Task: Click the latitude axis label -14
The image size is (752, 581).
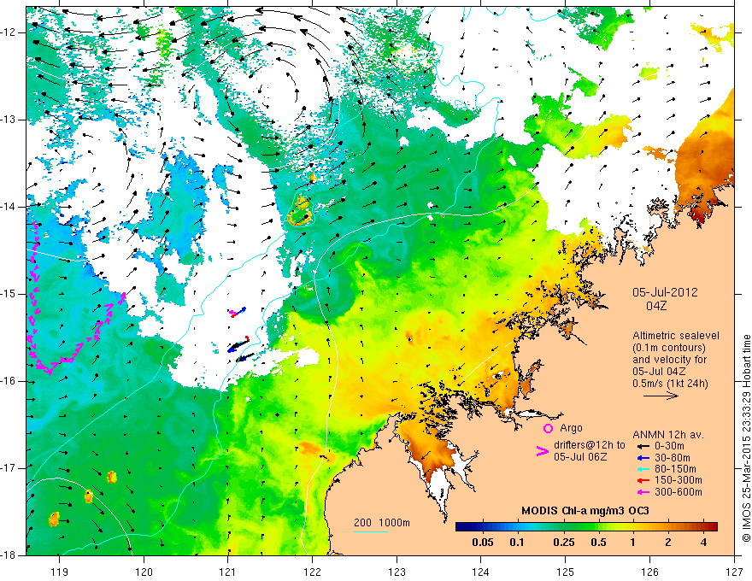Action: click(9, 207)
